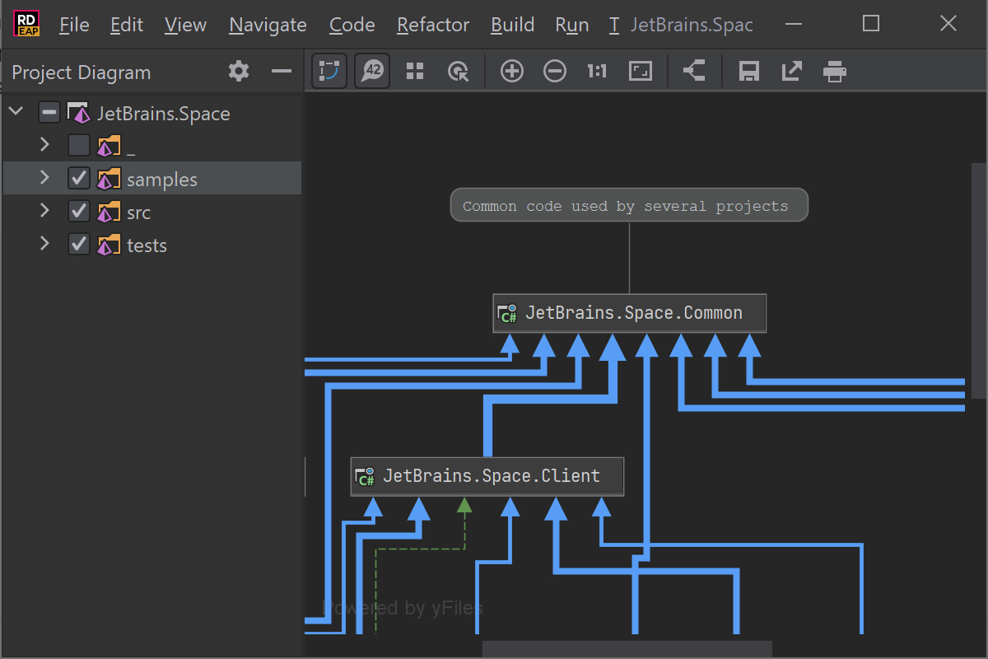
Task: Click the target with cursor icon
Action: click(x=458, y=72)
